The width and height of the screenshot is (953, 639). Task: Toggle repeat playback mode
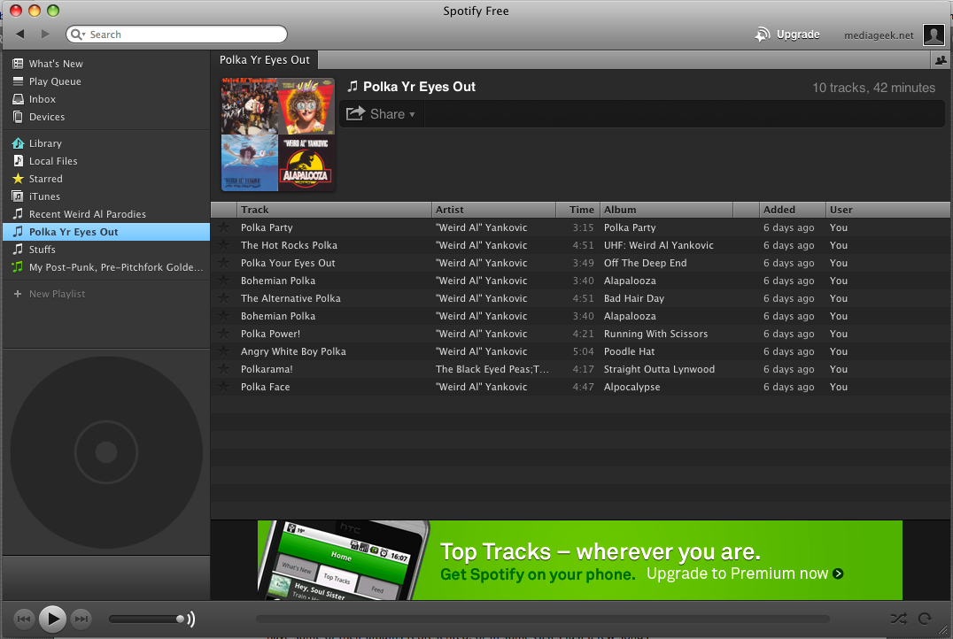pos(926,619)
